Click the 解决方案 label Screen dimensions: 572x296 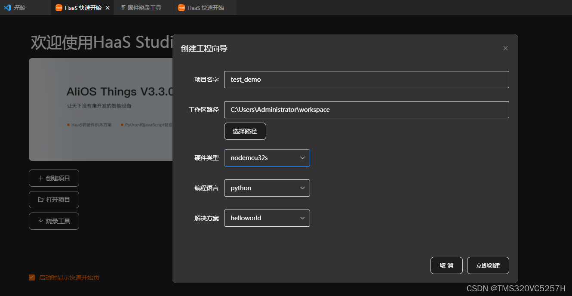point(206,218)
